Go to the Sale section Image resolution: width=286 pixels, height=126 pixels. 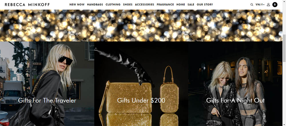click(191, 5)
